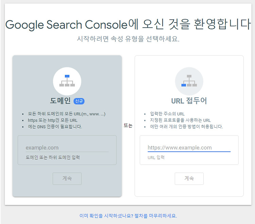Click text 에는 DNS 인증이 필요합니다.

[x=55, y=127]
